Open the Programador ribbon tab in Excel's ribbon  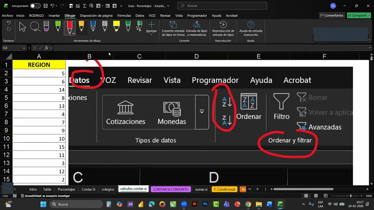(x=197, y=15)
